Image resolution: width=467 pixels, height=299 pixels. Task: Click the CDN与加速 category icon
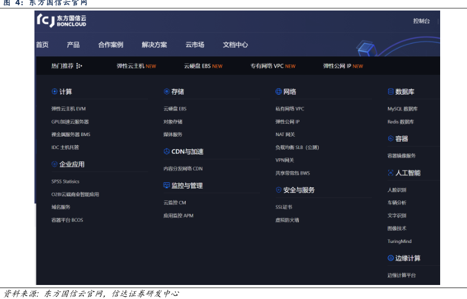(166, 152)
